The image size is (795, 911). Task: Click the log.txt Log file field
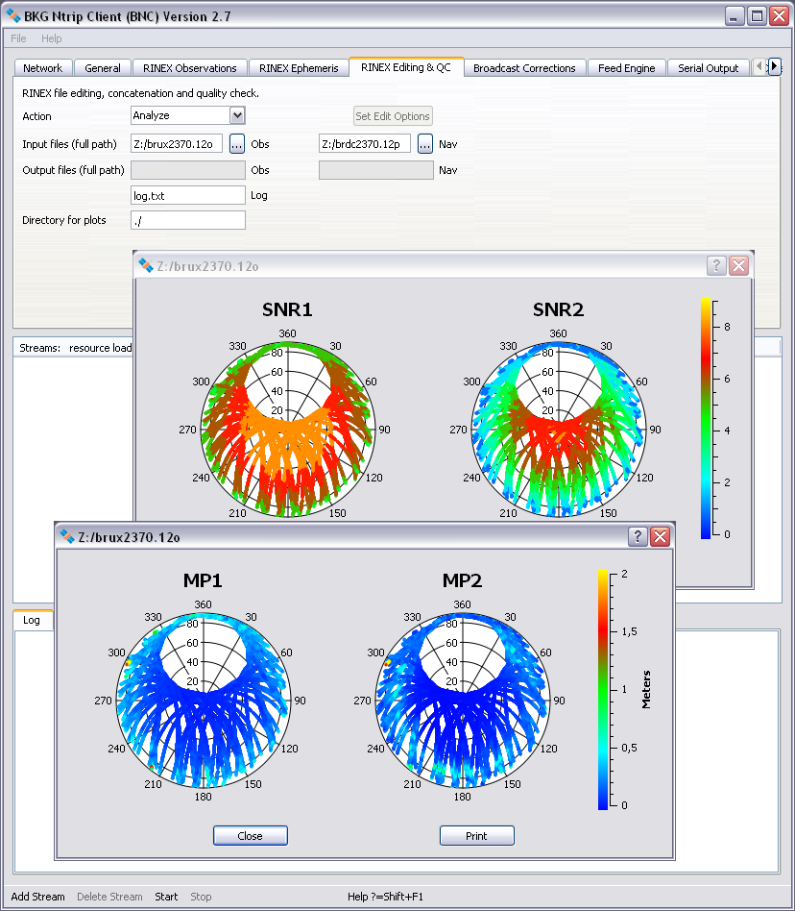188,195
